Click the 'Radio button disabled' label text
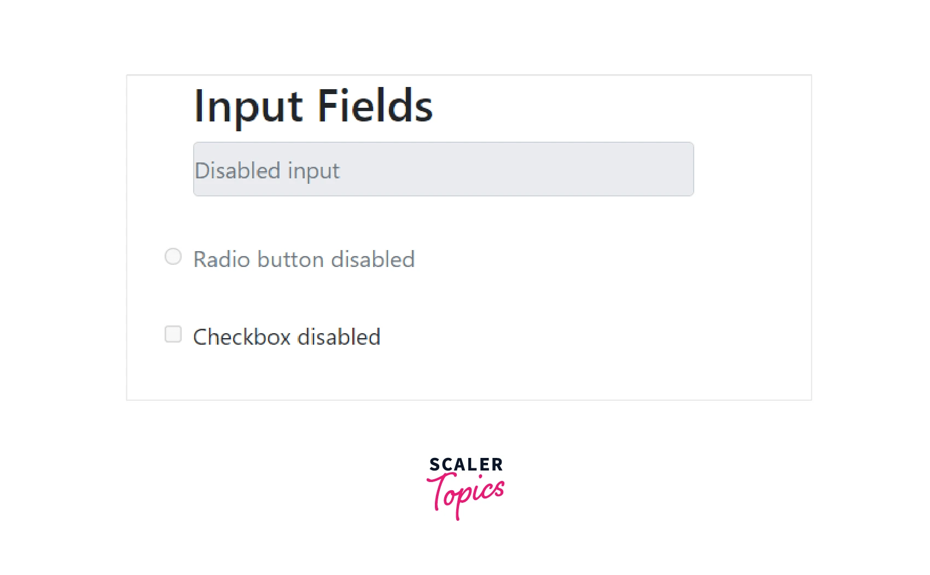The width and height of the screenshot is (930, 575). coord(303,259)
